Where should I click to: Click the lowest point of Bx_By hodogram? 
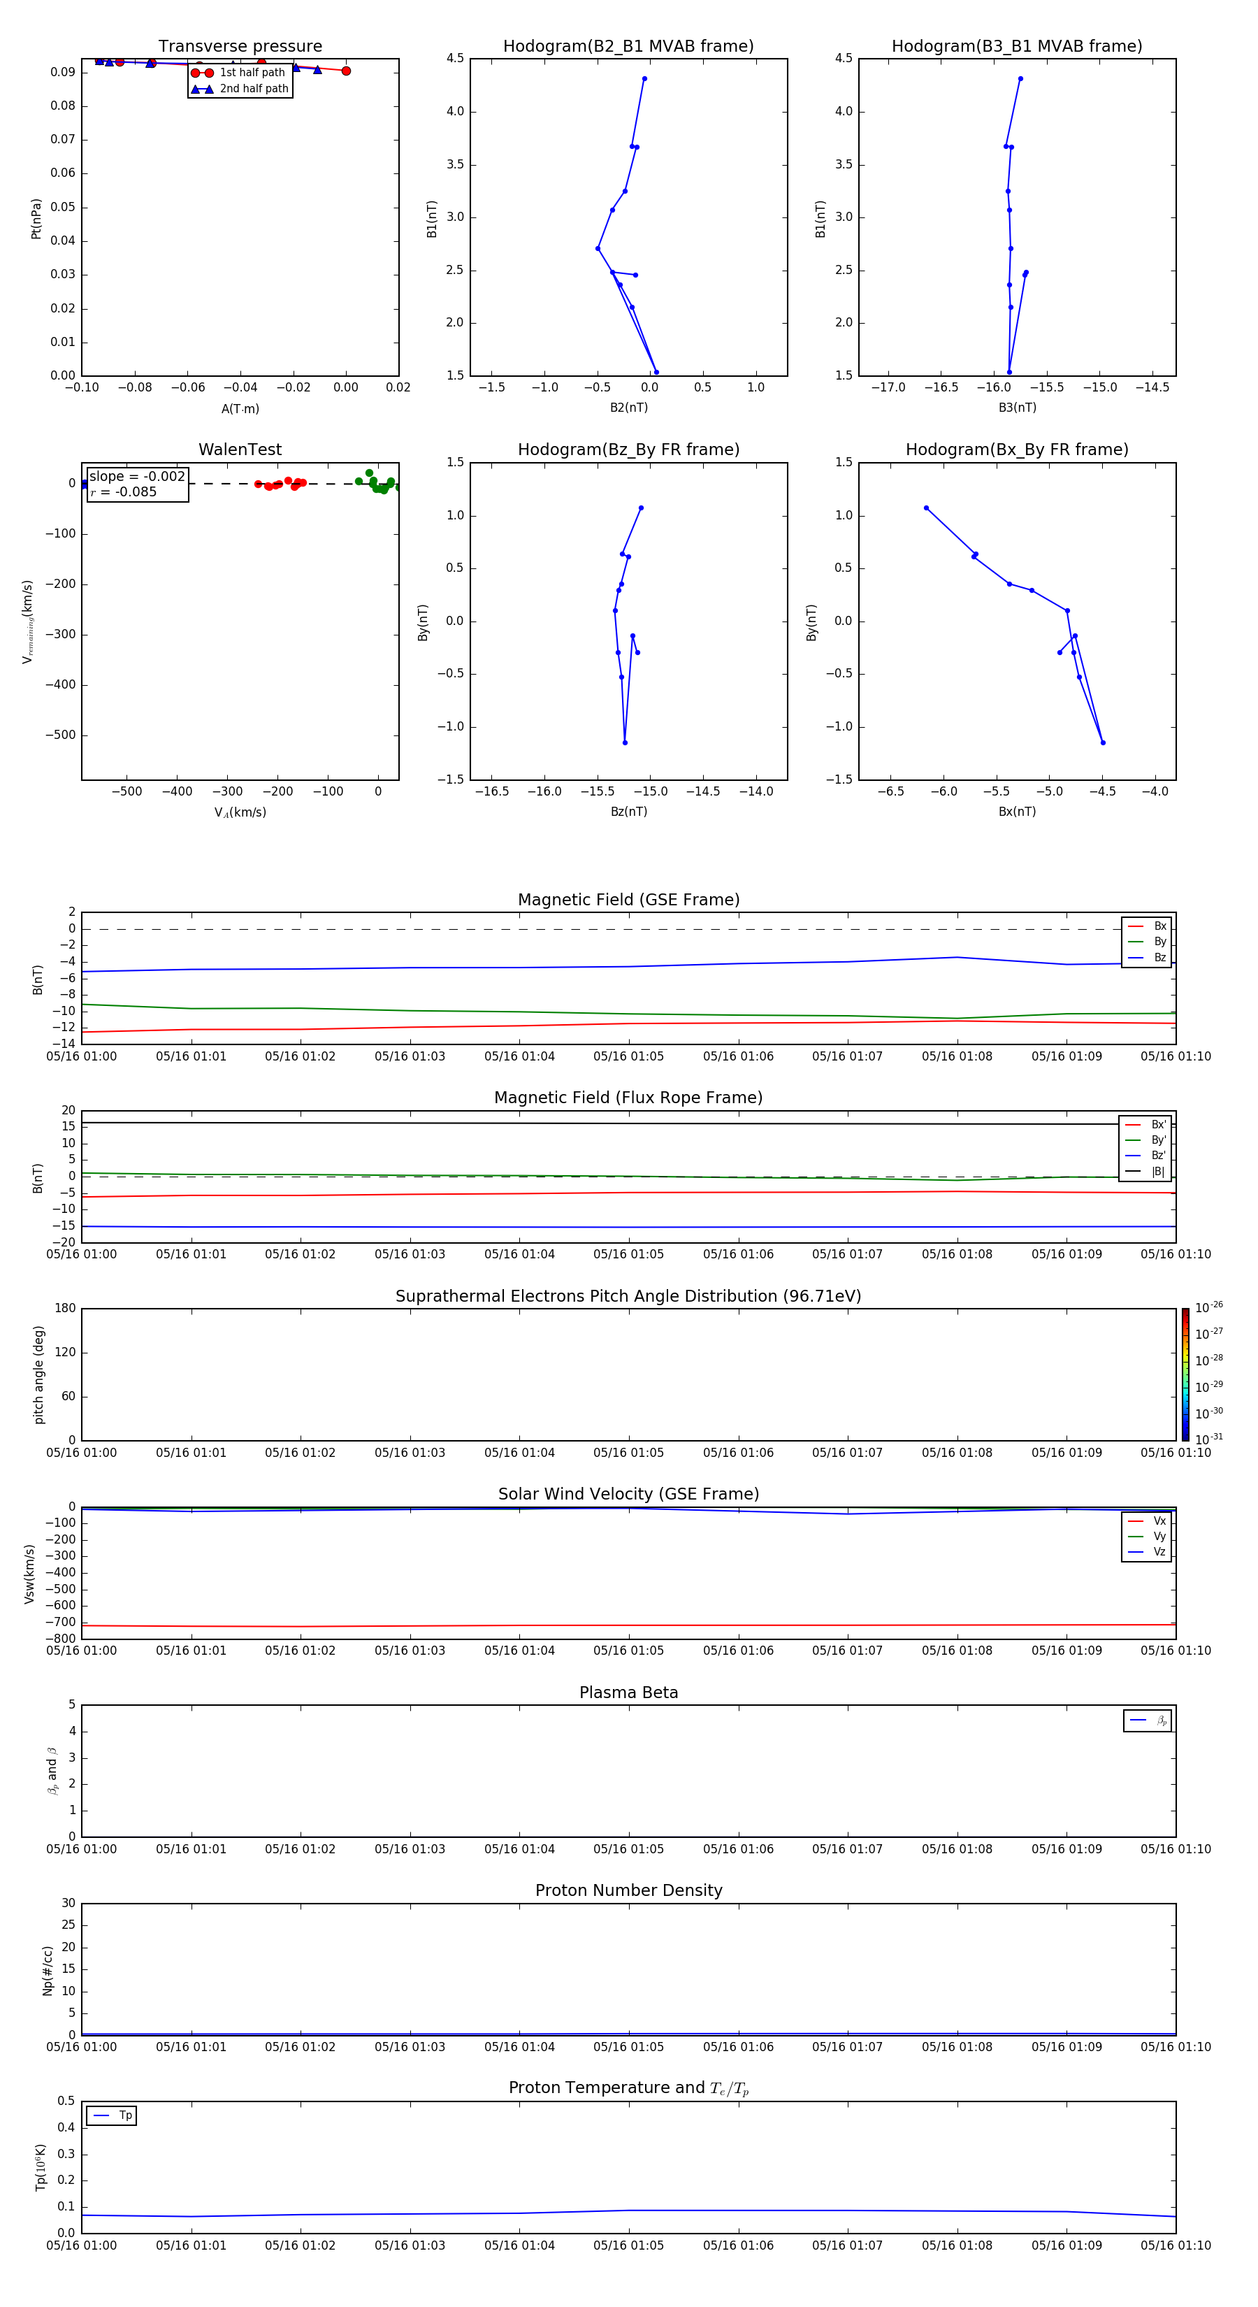(x=1102, y=742)
